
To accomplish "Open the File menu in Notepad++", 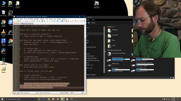I will pos(14,19).
